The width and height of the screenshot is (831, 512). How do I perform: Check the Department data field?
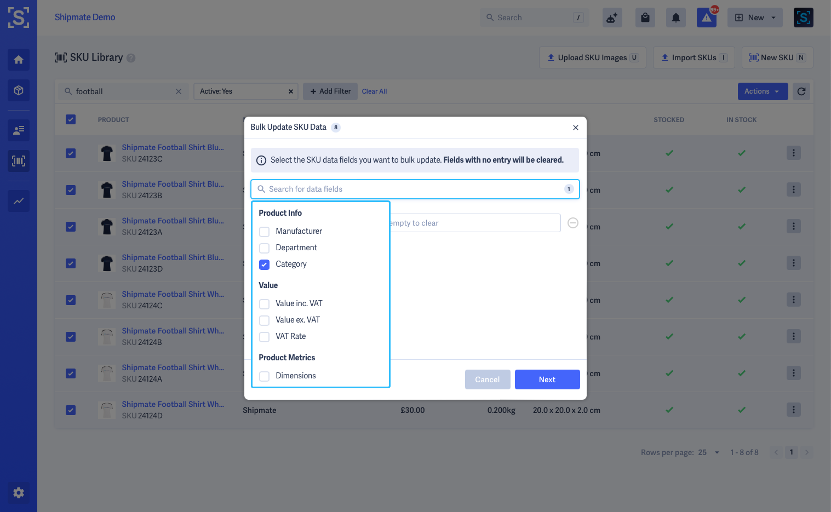click(x=265, y=248)
